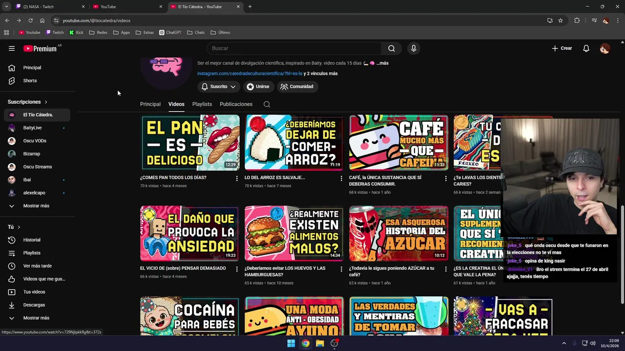Open options for AZÚCAR a tu café video
625x351 pixels.
pos(445,269)
